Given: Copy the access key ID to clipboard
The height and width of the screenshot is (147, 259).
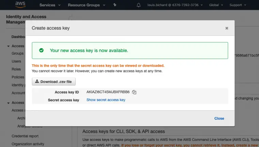Looking at the screenshot, I should 134,92.
